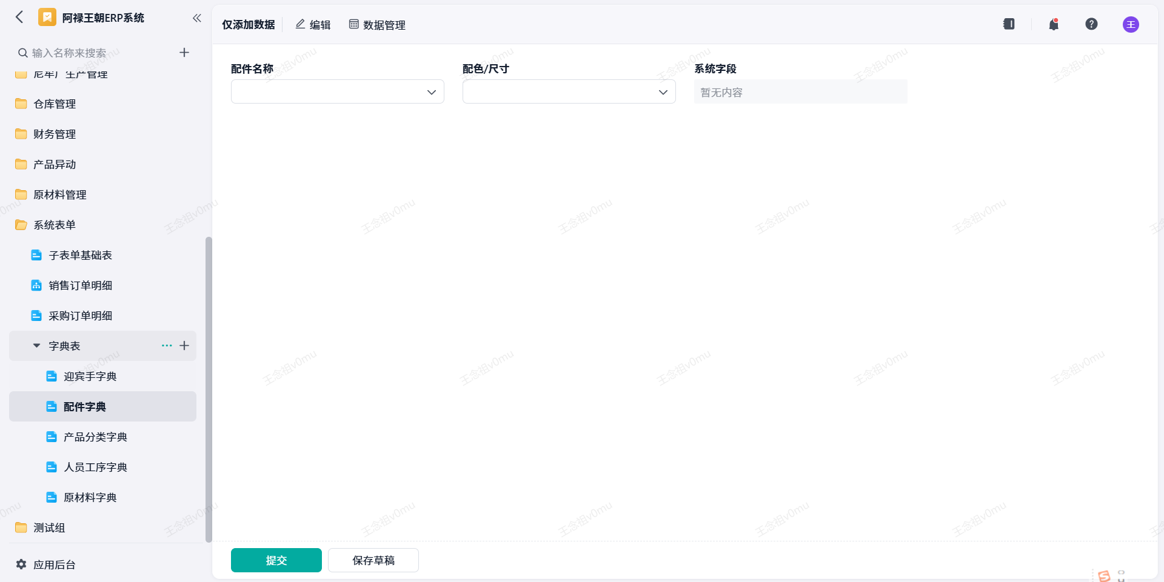Open notifications bell
Viewport: 1164px width, 582px height.
point(1054,24)
